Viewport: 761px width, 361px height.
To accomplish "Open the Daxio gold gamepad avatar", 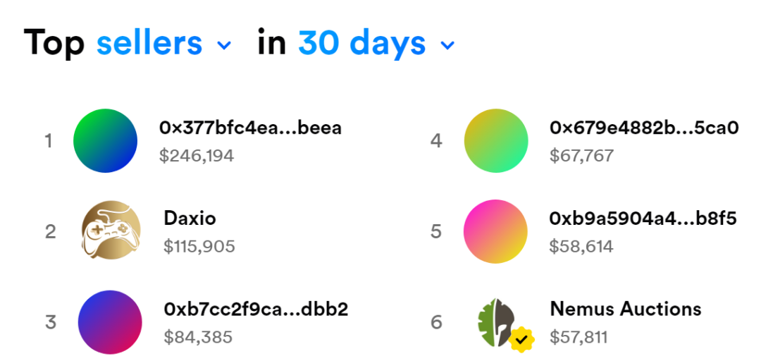I will 111,230.
